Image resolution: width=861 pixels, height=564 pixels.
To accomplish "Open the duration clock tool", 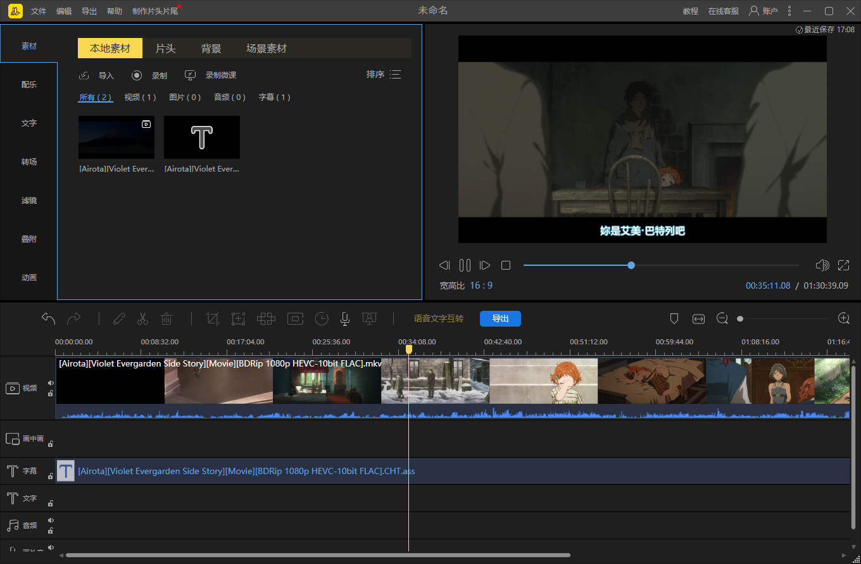I will (322, 318).
